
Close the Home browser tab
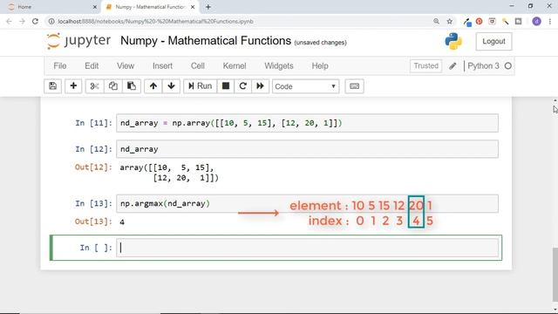95,7
